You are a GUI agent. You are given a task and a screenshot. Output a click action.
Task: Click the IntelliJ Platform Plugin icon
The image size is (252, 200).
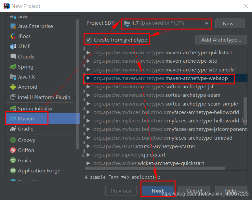[x=13, y=97]
